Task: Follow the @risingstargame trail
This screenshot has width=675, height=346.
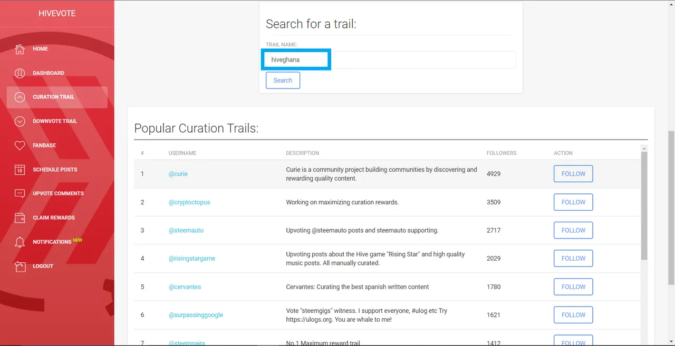Action: [x=573, y=259]
